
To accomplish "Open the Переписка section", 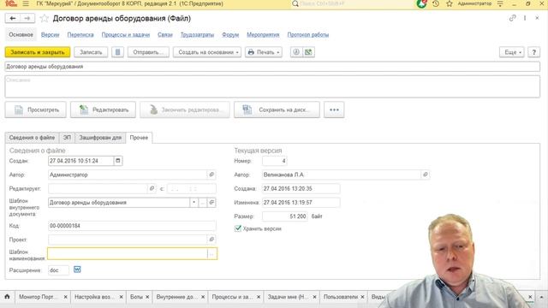I will tap(80, 34).
